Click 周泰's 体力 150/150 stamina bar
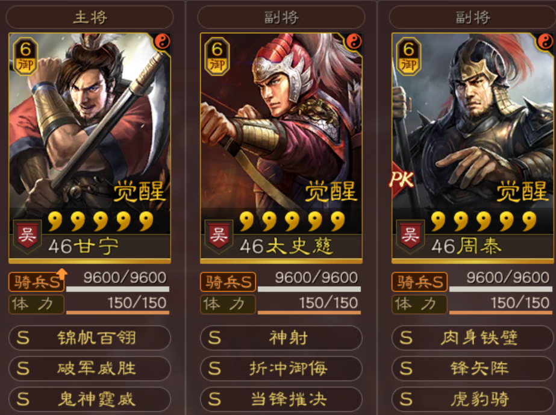556x415 pixels. [x=501, y=304]
